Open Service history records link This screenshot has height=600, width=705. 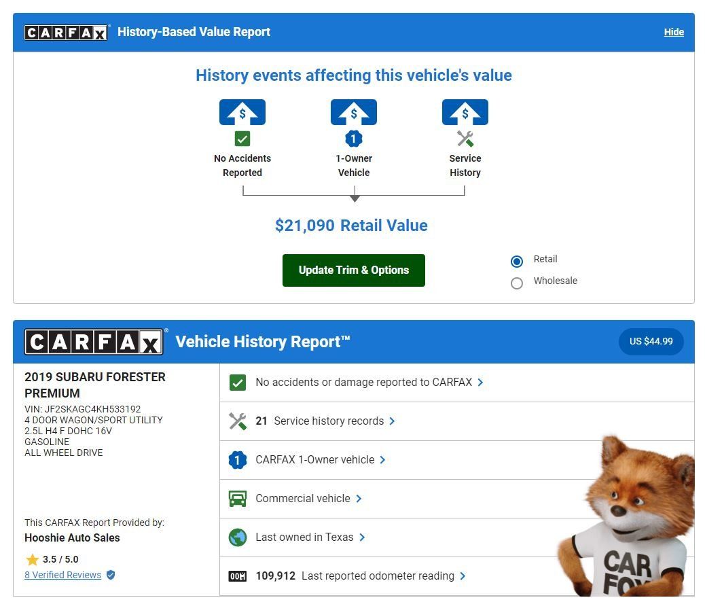[329, 421]
